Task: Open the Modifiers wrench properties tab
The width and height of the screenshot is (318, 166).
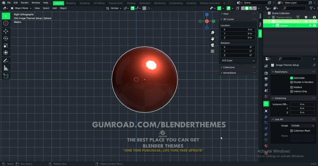Action: click(x=266, y=117)
